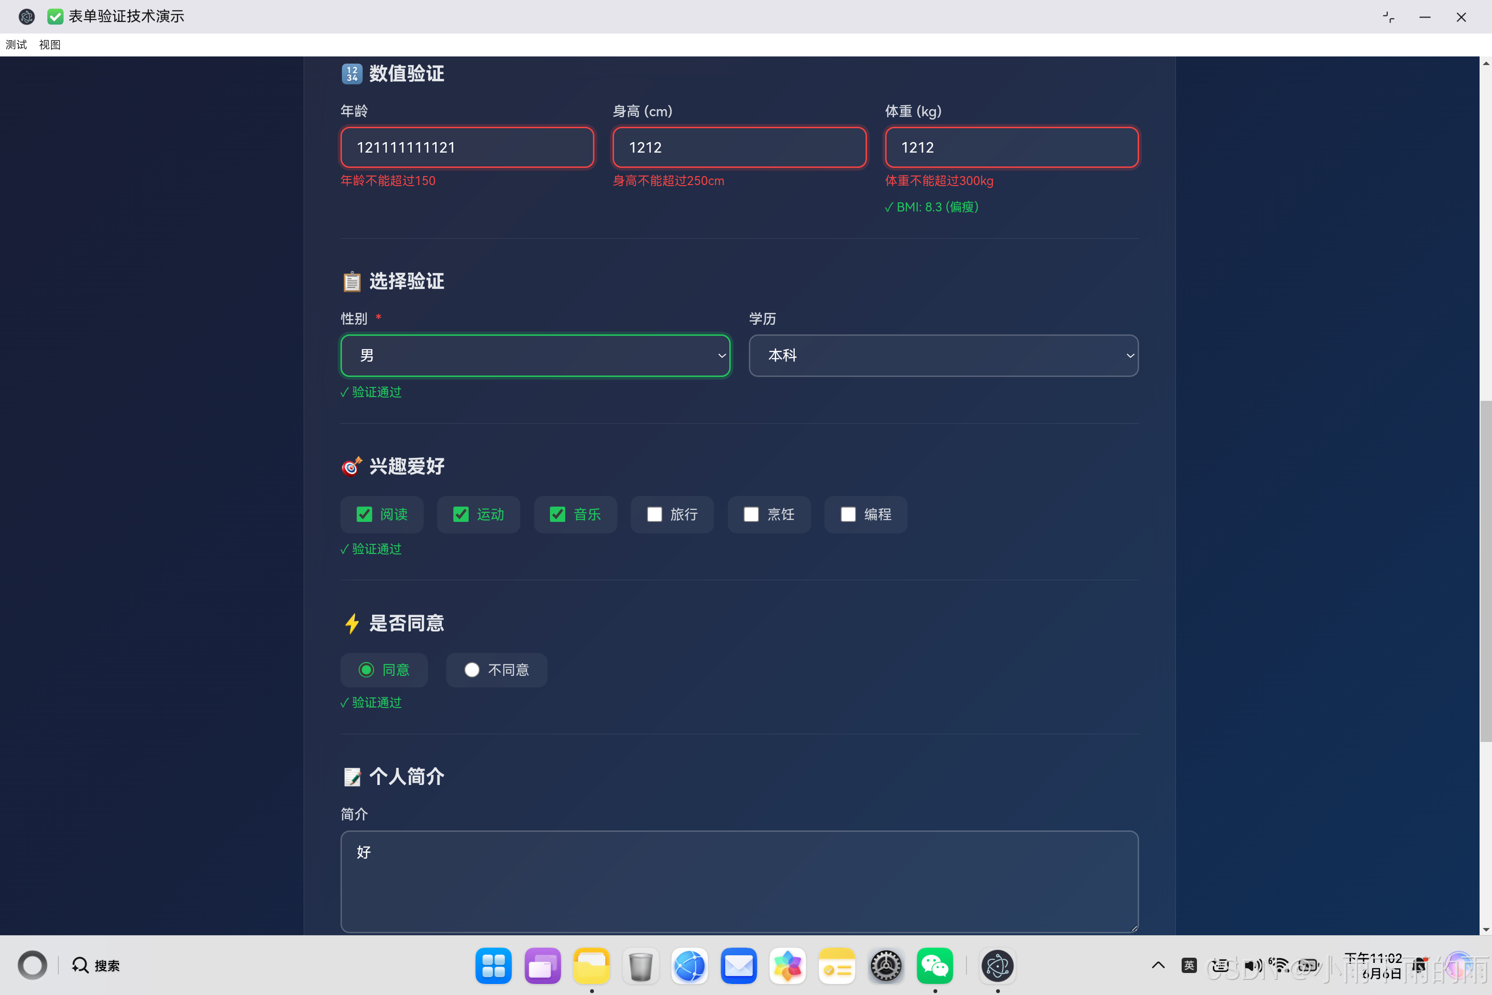Check the 旅行 checkbox
Screen dimensions: 1492x995
point(655,514)
